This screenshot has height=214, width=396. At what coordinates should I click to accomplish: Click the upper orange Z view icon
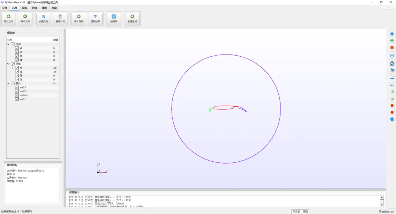click(392, 106)
